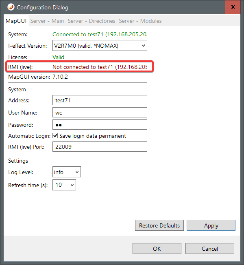Expand the I-effect Version dropdown
This screenshot has height=265, width=244.
(100, 46)
